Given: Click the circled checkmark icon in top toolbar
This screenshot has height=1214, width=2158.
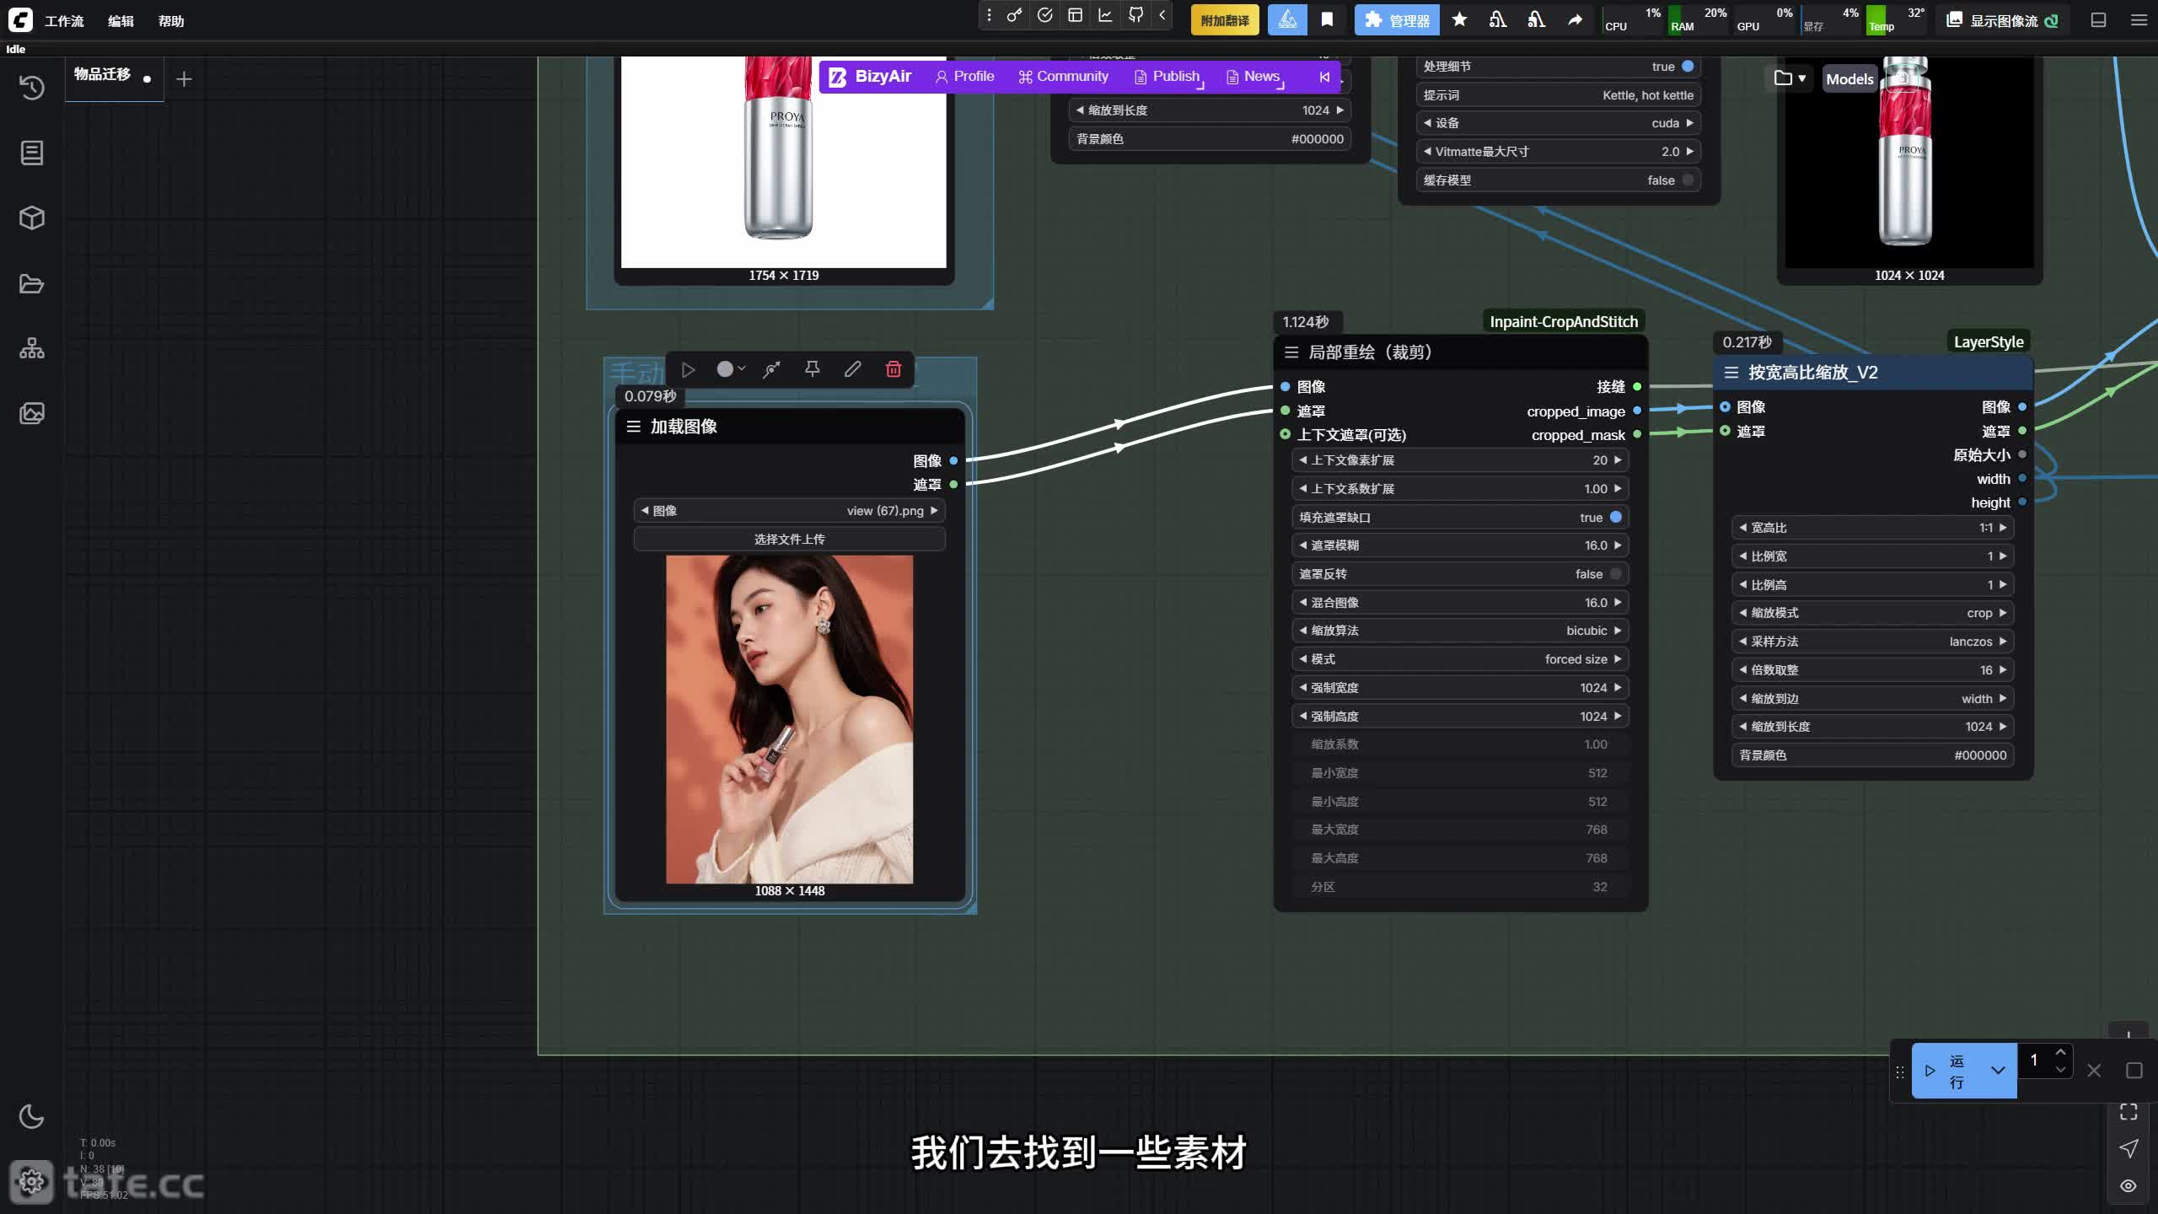Looking at the screenshot, I should pyautogui.click(x=1045, y=15).
